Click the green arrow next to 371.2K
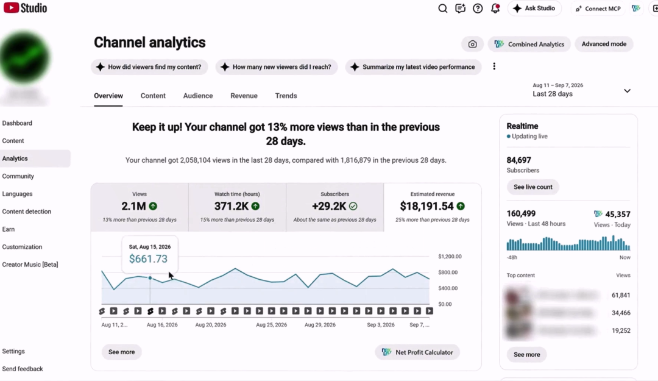658x381 pixels. pos(255,206)
